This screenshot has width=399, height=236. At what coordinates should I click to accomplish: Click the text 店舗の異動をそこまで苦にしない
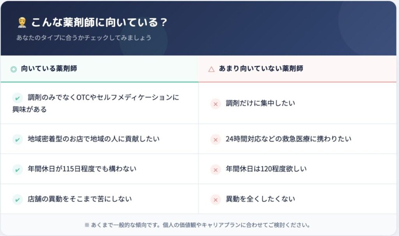(79, 199)
